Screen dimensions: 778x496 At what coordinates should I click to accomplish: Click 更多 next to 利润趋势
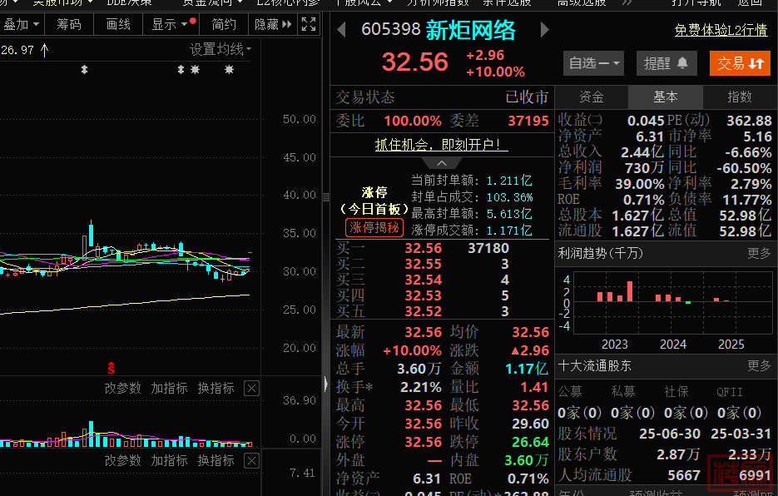click(759, 253)
